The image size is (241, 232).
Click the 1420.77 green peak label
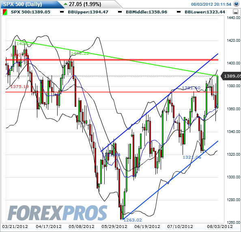click(x=26, y=44)
